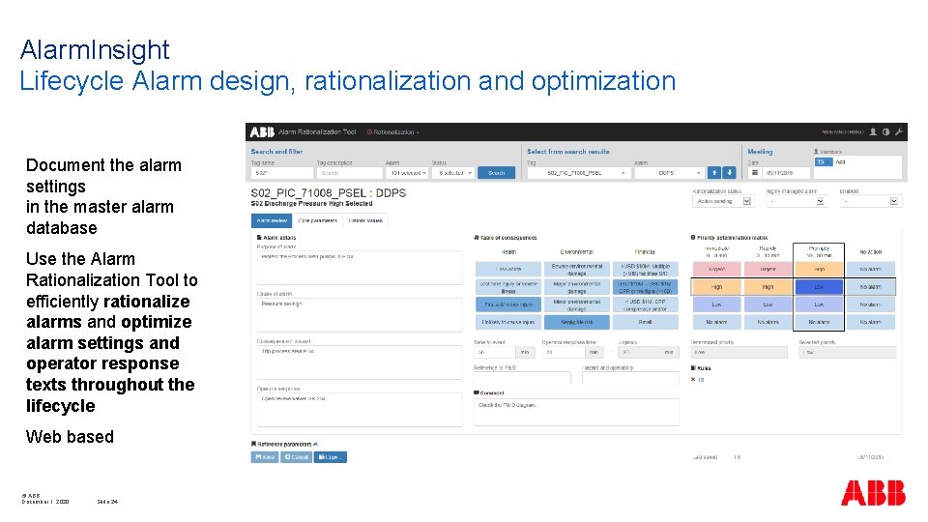Select Negligible risk environmental consequence

tap(576, 322)
